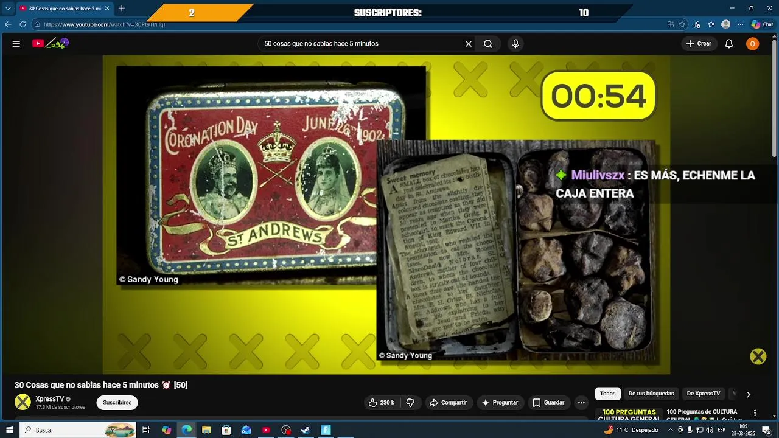This screenshot has height=438, width=779.
Task: Open a new browser tab
Action: pyautogui.click(x=122, y=8)
